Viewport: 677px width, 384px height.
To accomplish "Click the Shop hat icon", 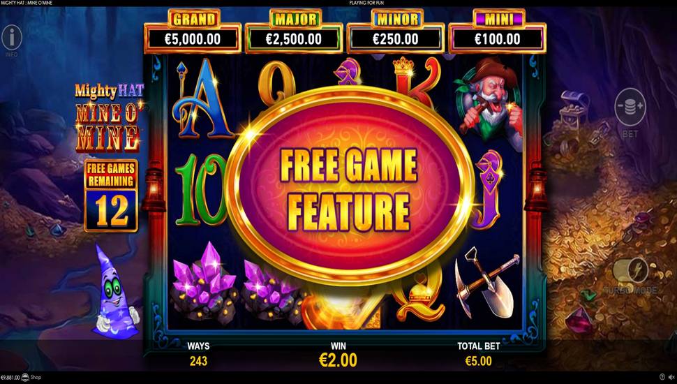I will coord(25,377).
